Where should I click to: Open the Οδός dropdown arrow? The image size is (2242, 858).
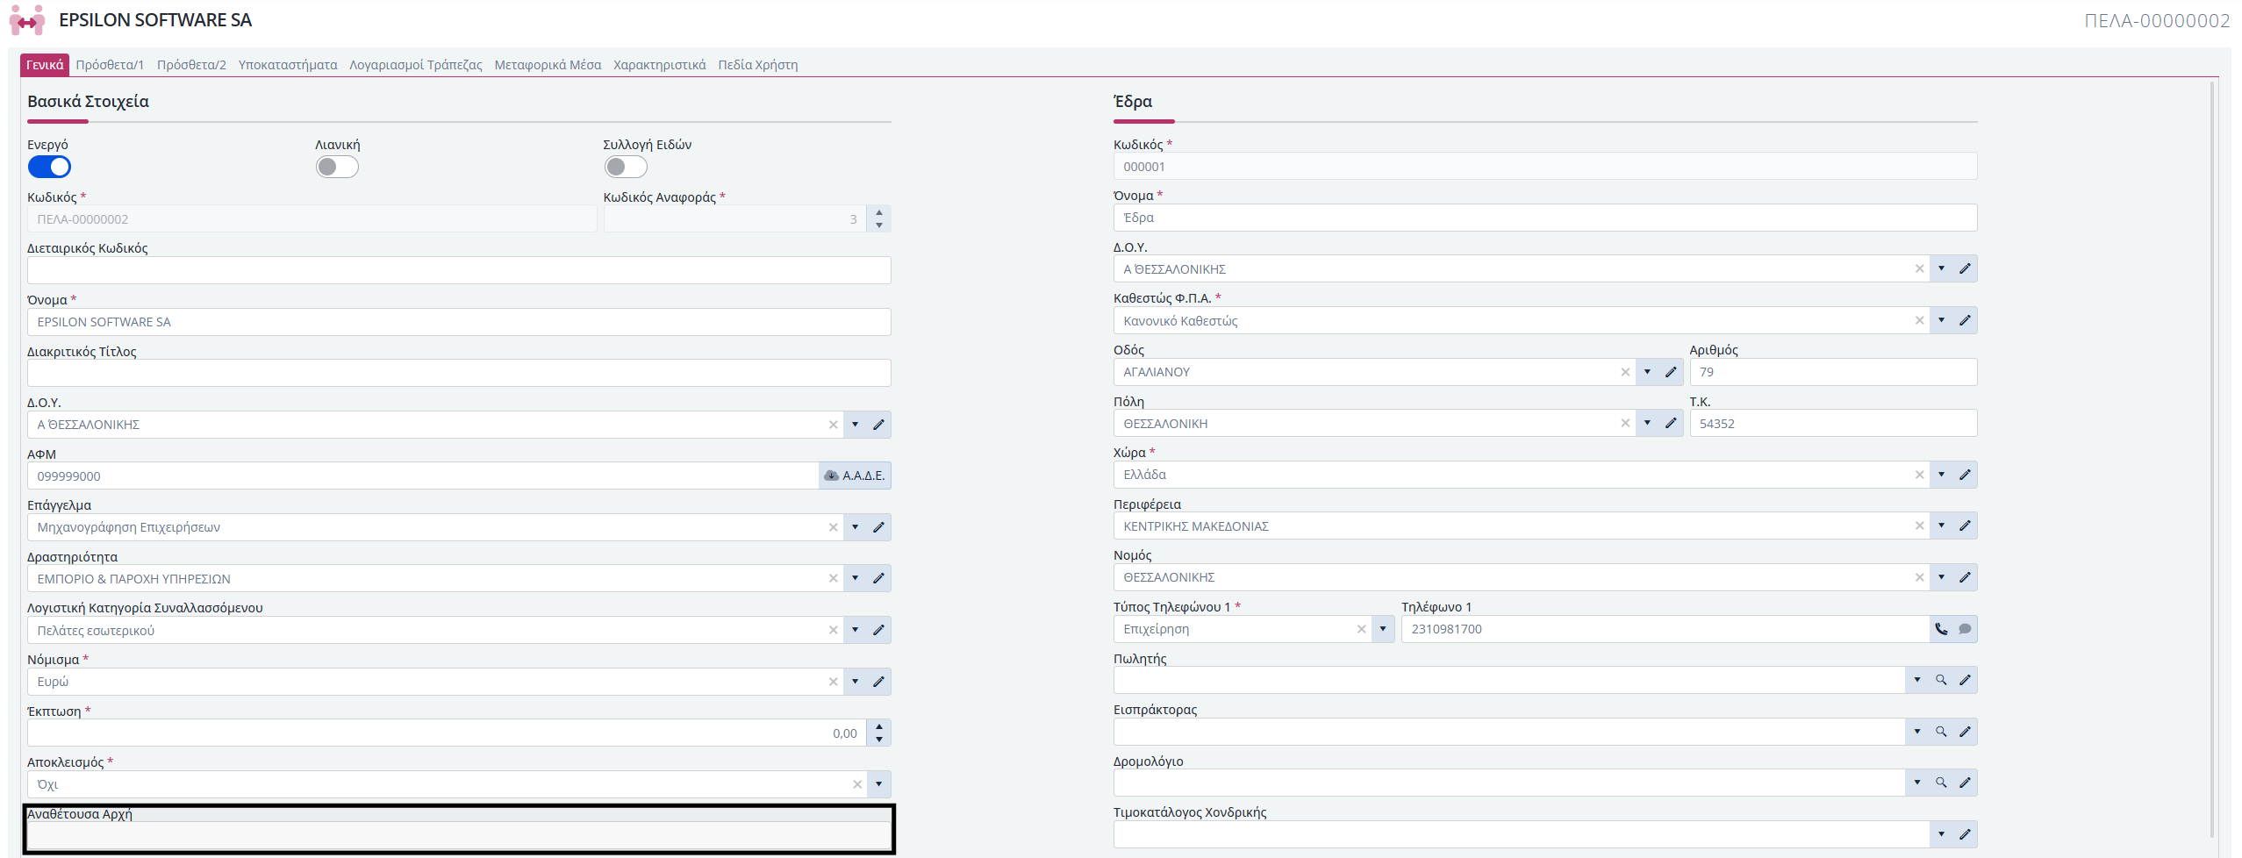[x=1647, y=372]
